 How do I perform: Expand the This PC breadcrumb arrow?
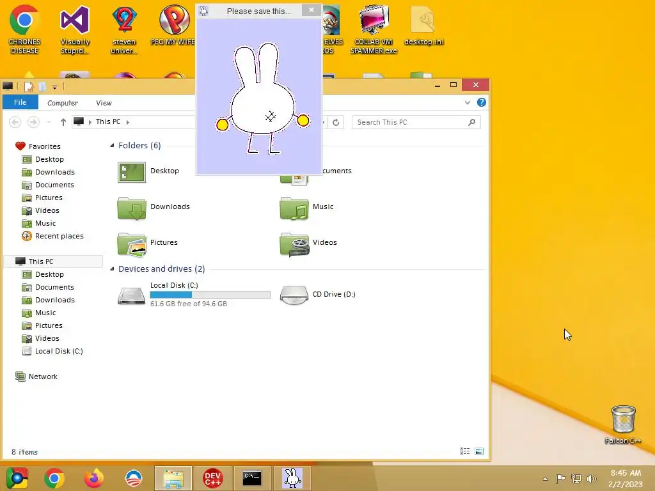coord(127,122)
